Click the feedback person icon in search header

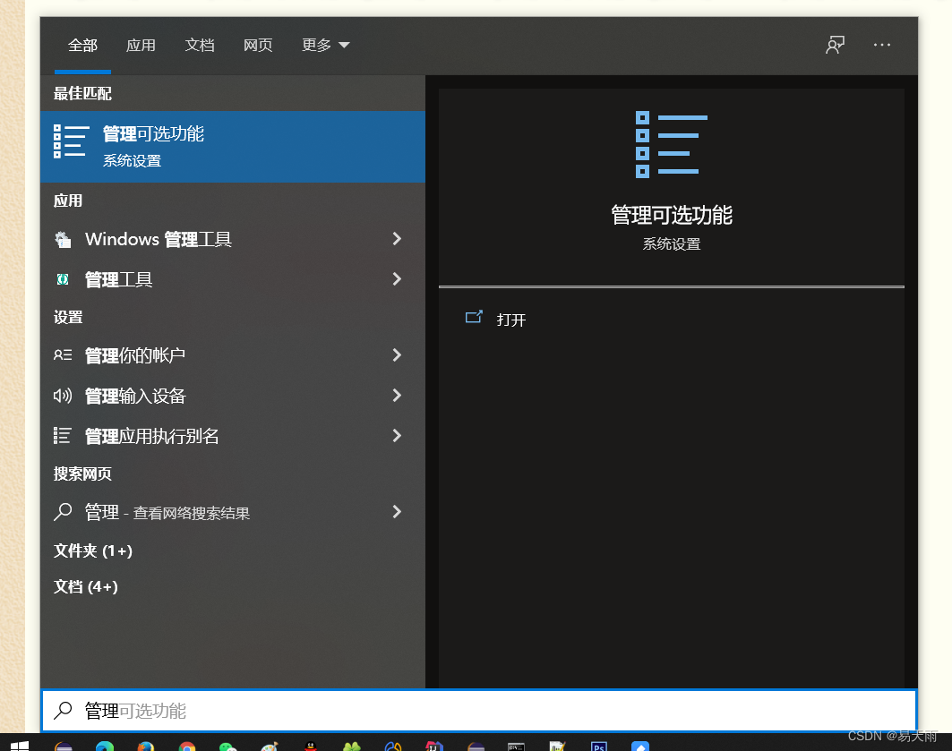pyautogui.click(x=834, y=45)
